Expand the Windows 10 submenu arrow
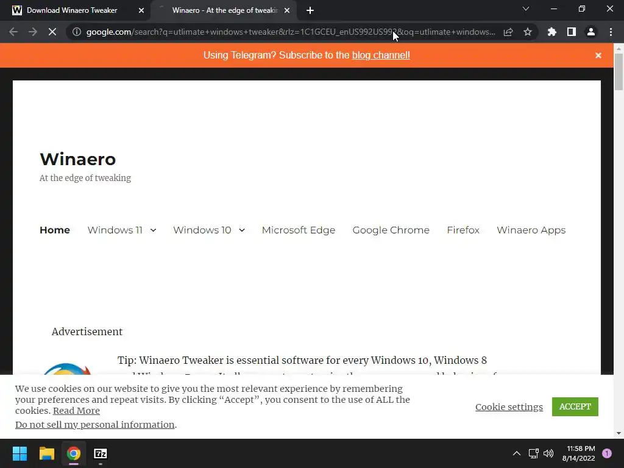The image size is (624, 468). [241, 230]
